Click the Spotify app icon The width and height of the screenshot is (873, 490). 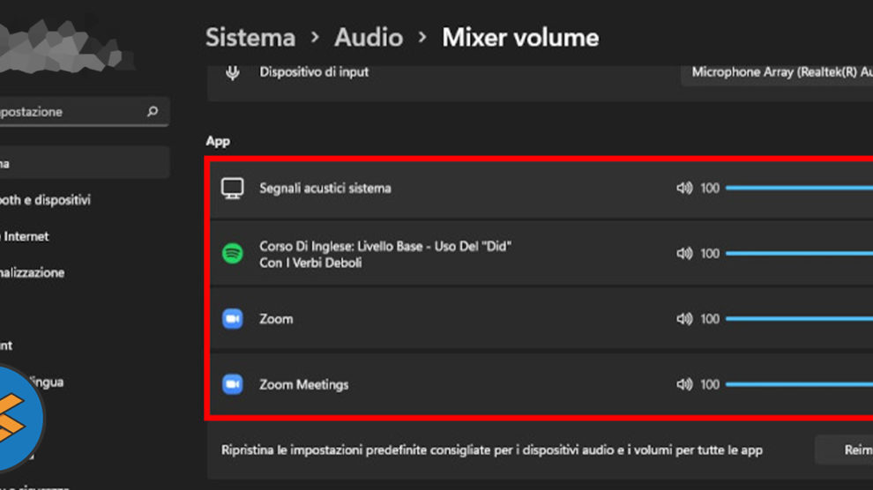[232, 254]
